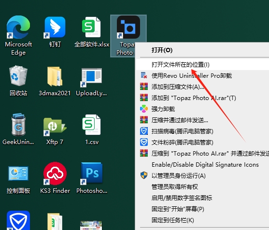Choose 打开文件所在的位置(I) menu entry

pyautogui.click(x=202, y=65)
